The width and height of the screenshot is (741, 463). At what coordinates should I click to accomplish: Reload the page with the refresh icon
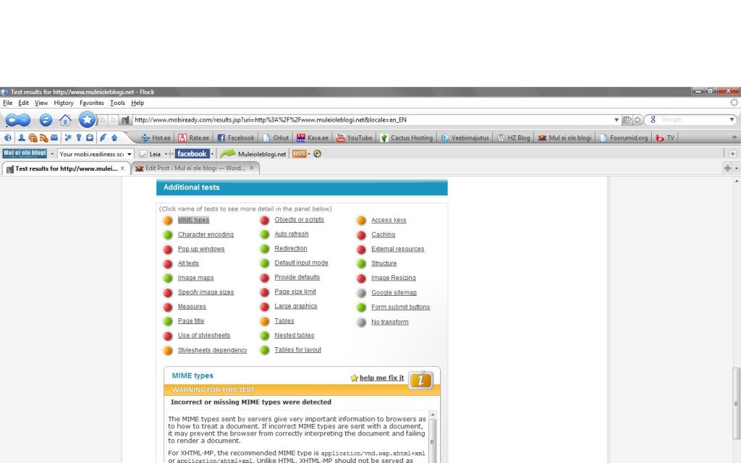point(45,120)
